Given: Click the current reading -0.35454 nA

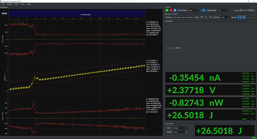Looking at the screenshot, I should click(x=195, y=78).
